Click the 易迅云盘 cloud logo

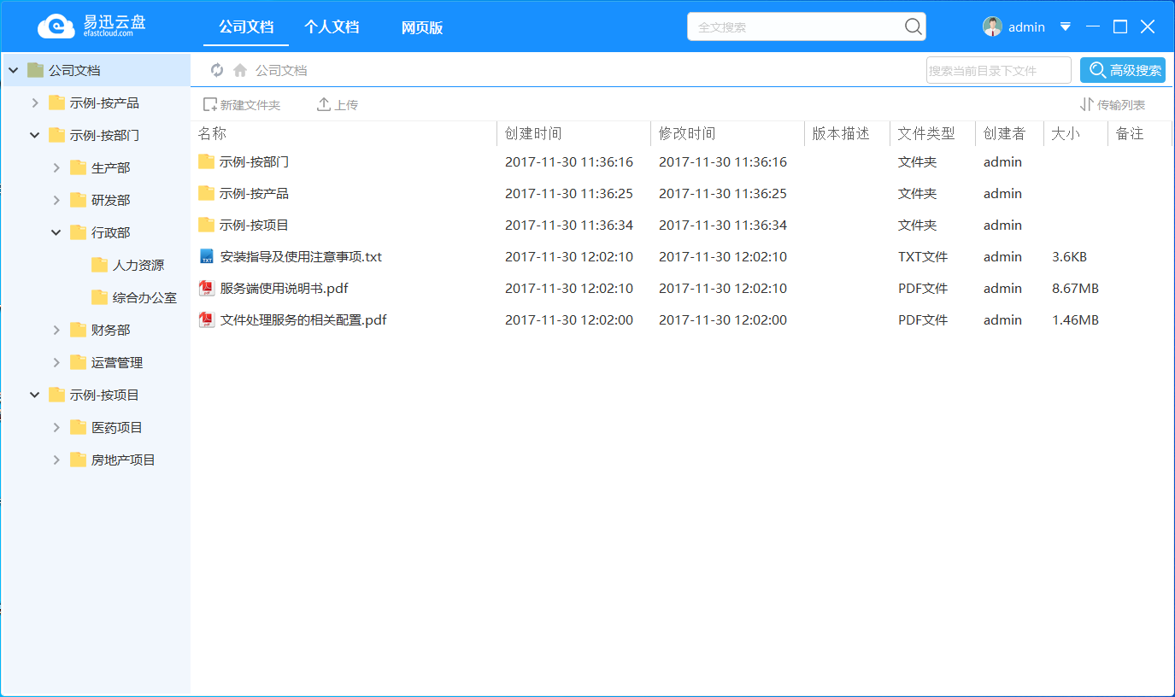[x=56, y=26]
